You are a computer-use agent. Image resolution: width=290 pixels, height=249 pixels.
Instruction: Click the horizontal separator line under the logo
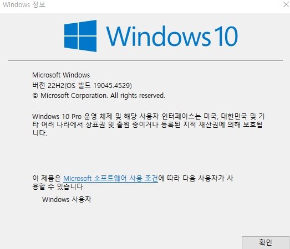tap(146, 60)
